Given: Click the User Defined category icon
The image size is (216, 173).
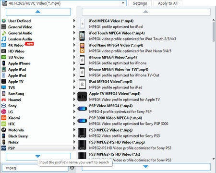Looking at the screenshot, I should tap(4, 21).
